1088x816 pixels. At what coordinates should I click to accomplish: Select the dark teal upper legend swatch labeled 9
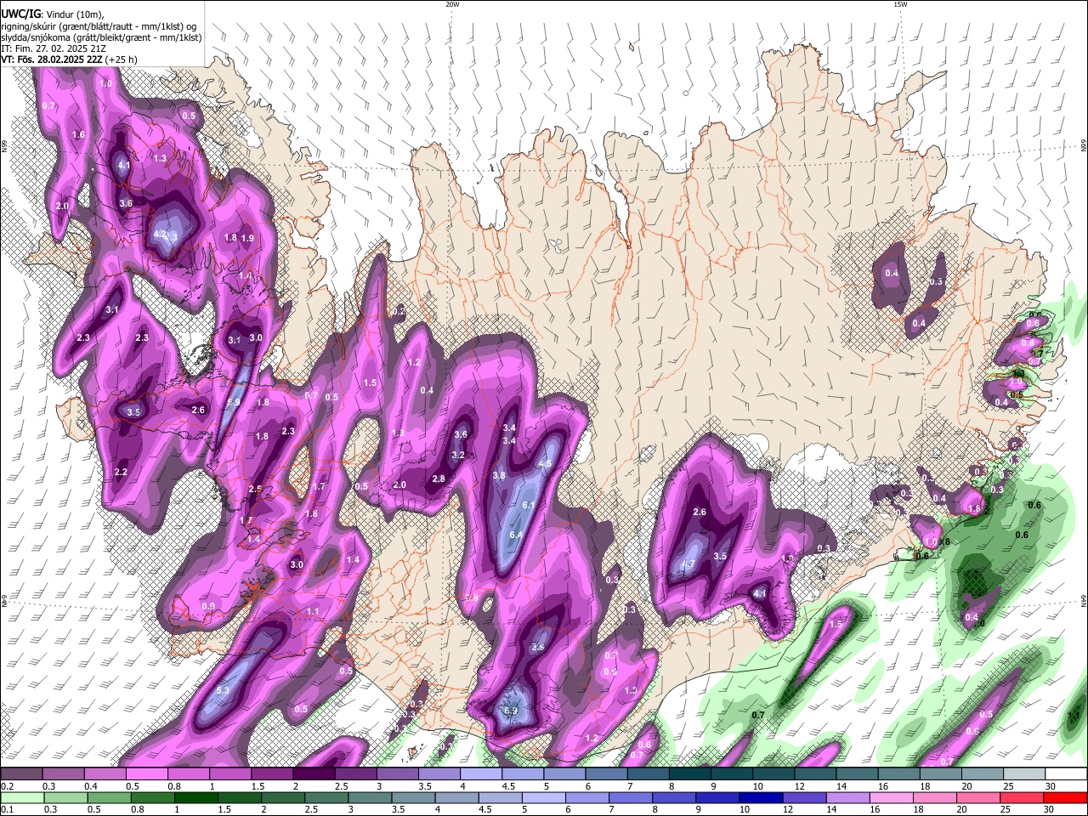732,774
